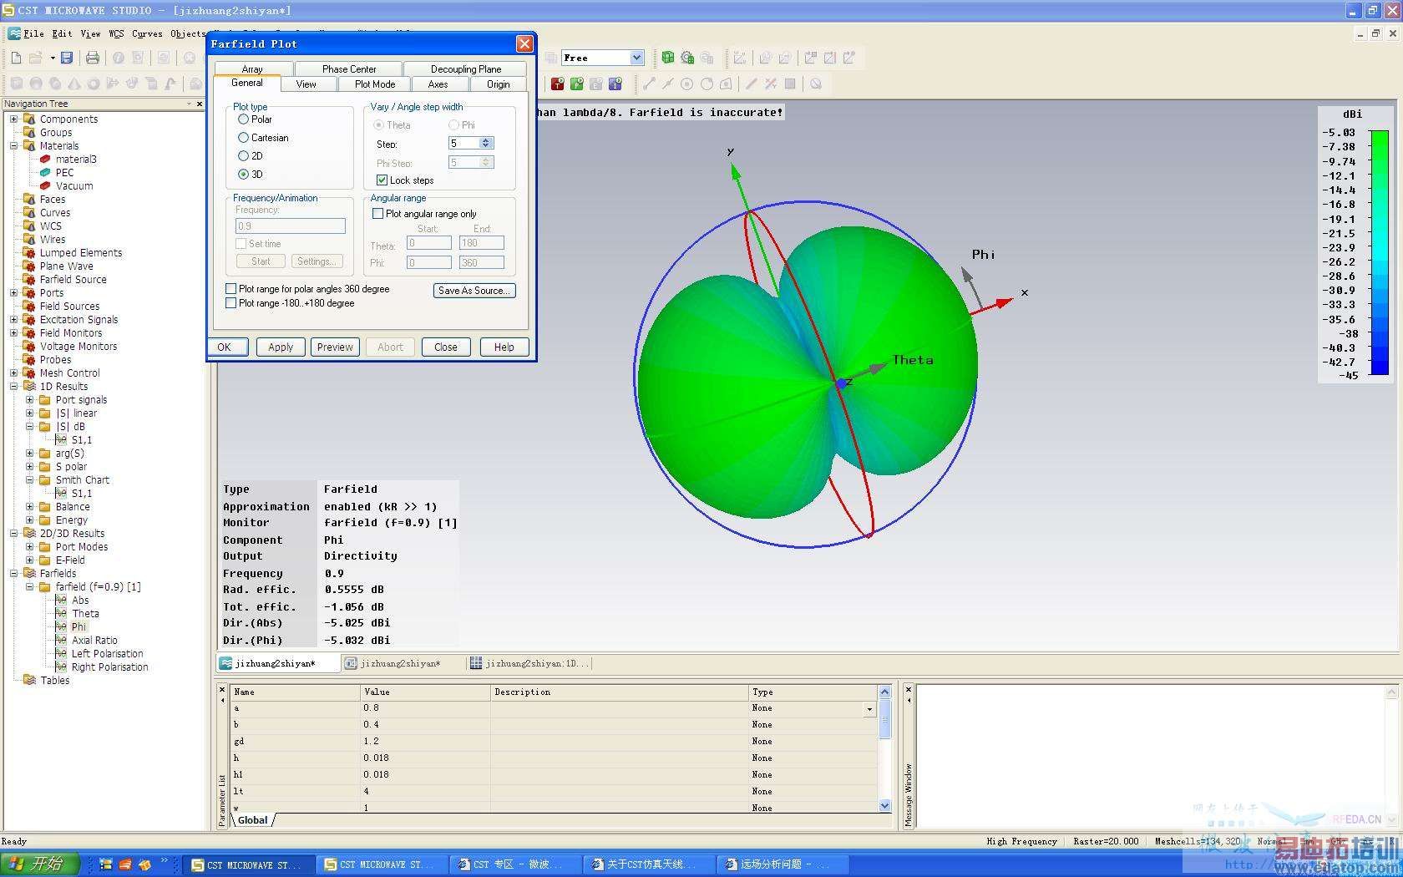Check Plot range for polar angles 360 degree

pyautogui.click(x=230, y=289)
